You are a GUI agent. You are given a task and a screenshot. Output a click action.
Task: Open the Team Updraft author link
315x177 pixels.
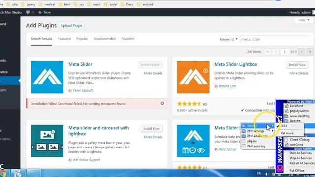point(83,90)
